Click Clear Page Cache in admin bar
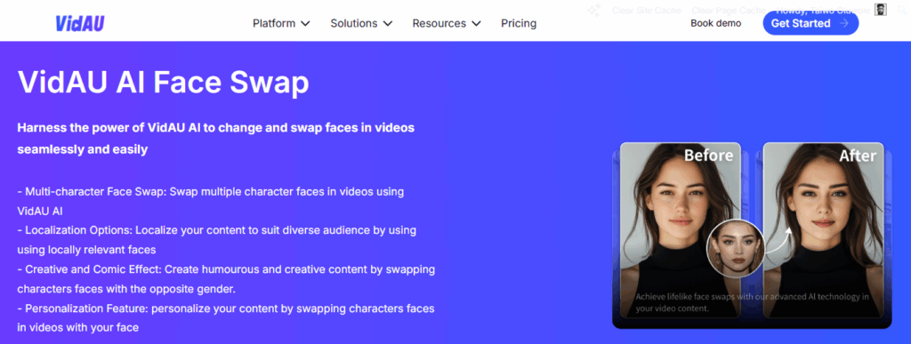 (729, 11)
